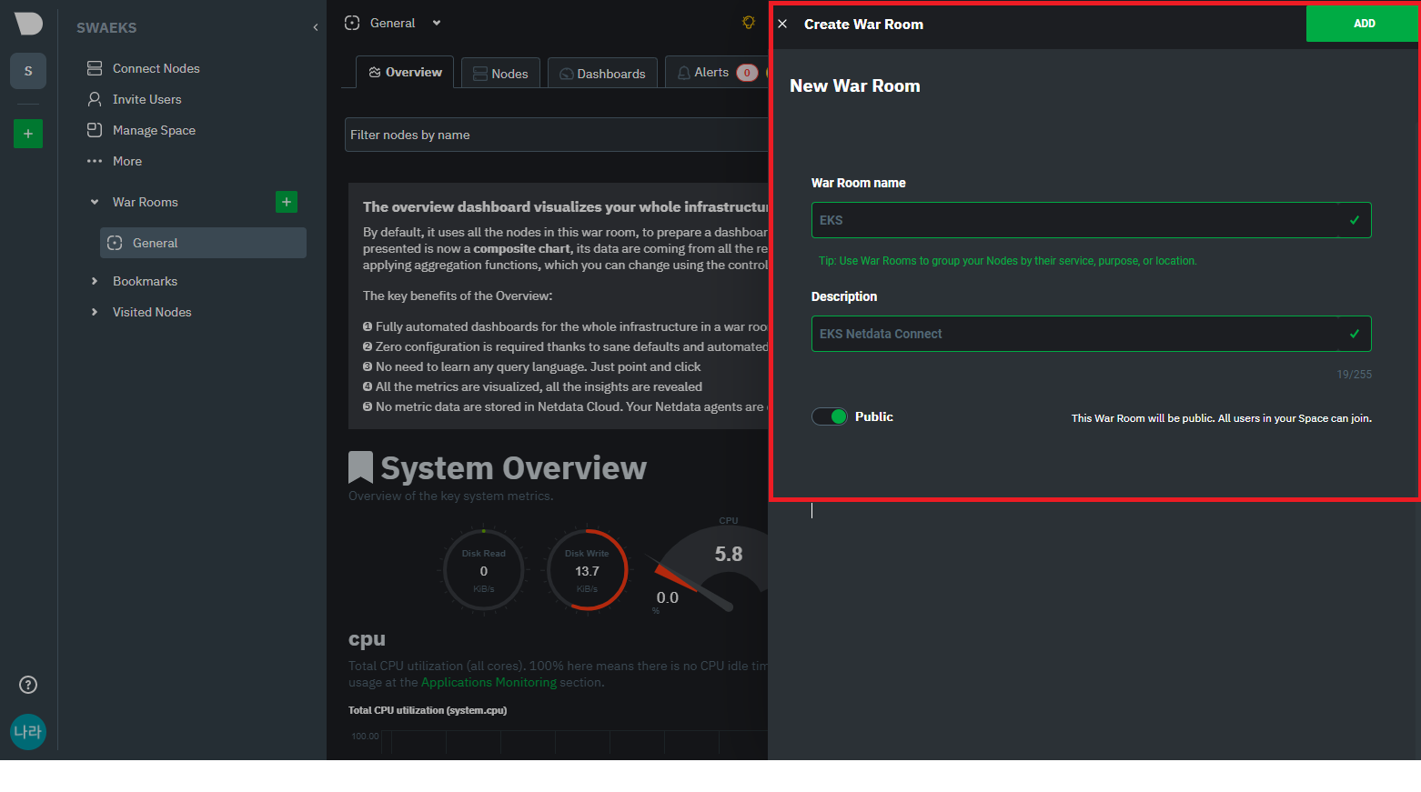Open Connect Nodes
Image resolution: width=1421 pixels, height=792 pixels.
[x=144, y=68]
